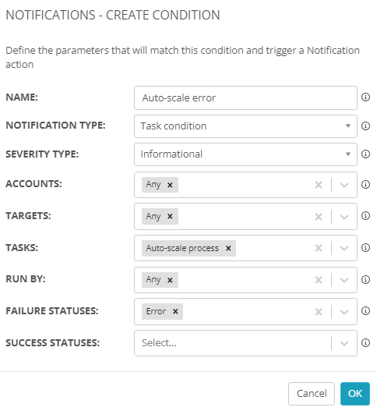Image resolution: width=377 pixels, height=411 pixels.
Task: Expand the Success Statuses select chevron
Action: click(x=344, y=343)
